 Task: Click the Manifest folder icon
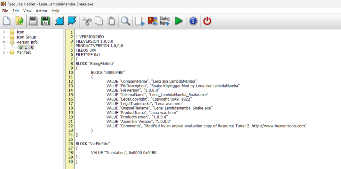click(x=12, y=52)
